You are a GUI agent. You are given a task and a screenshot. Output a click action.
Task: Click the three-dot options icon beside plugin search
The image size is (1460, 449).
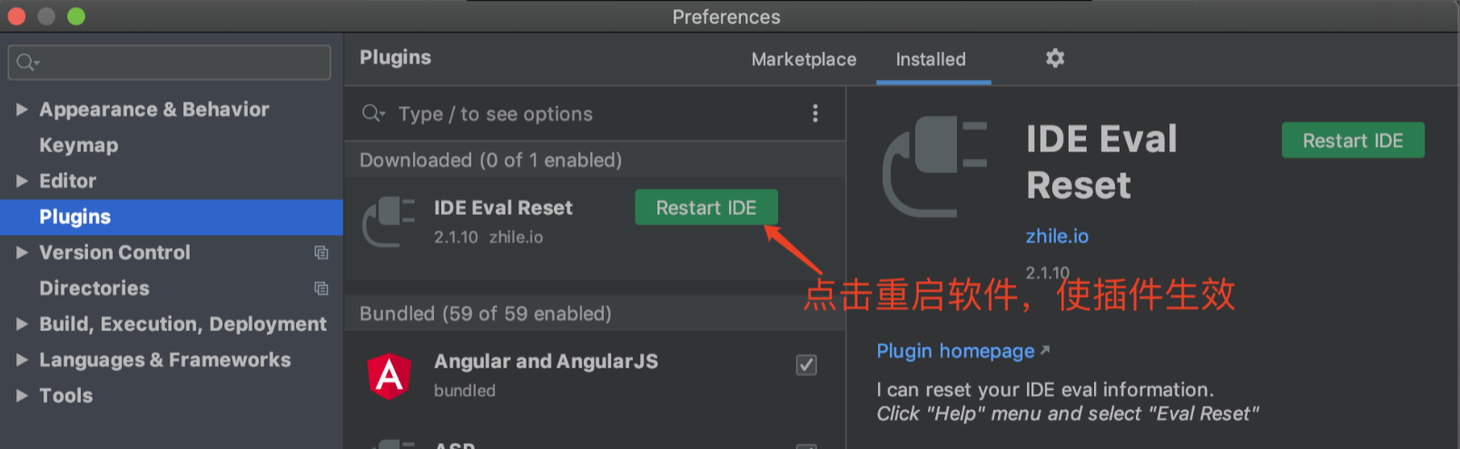point(814,113)
